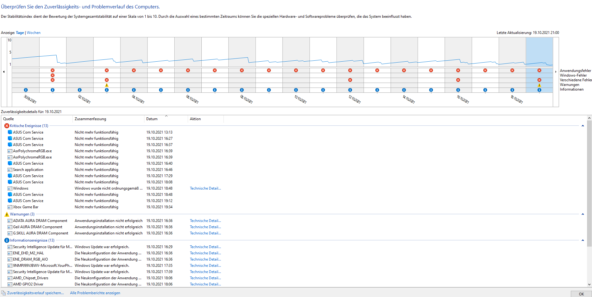This screenshot has width=592, height=297.
Task: Click the ENE_EHD_M2_HAL row icon
Action: pyautogui.click(x=10, y=253)
